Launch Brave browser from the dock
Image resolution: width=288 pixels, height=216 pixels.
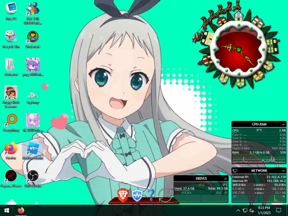pos(123,195)
